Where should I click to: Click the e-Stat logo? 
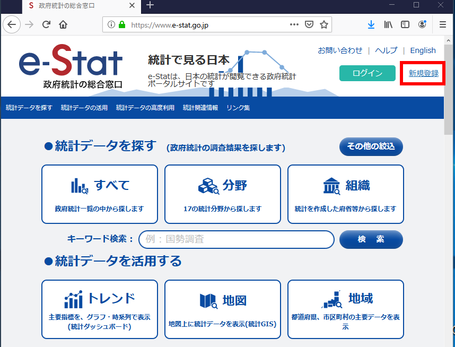(71, 65)
